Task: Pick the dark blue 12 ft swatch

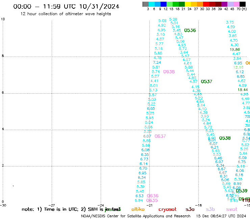Action: [164, 4]
